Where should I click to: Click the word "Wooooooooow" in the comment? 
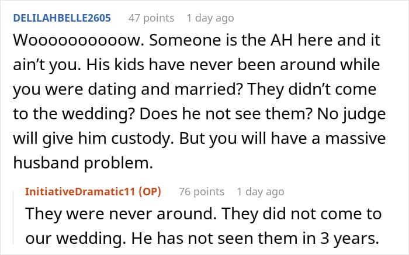[63, 43]
